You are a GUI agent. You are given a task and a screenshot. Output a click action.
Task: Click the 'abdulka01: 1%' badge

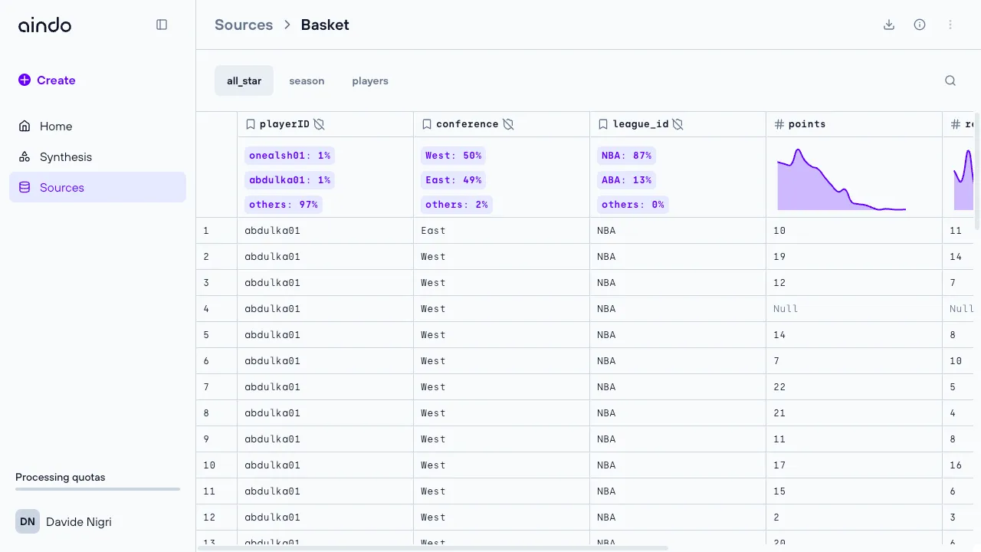tap(290, 180)
